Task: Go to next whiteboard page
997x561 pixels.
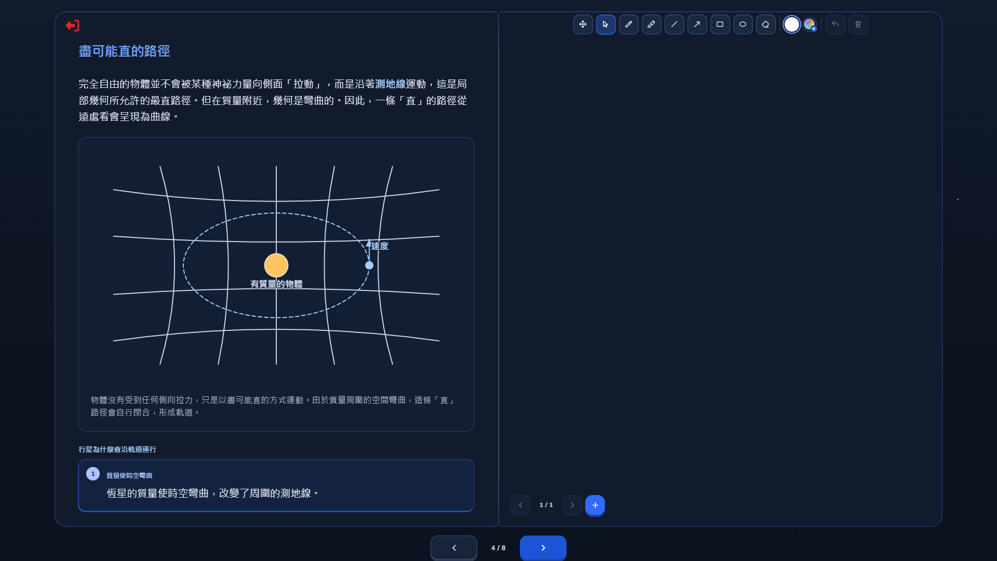Action: 572,505
